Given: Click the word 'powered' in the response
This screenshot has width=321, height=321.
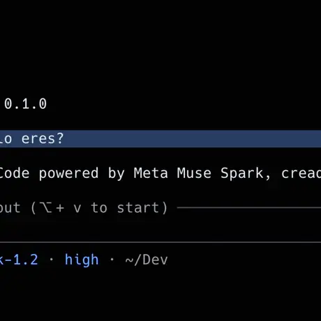Looking at the screenshot, I should point(68,174).
